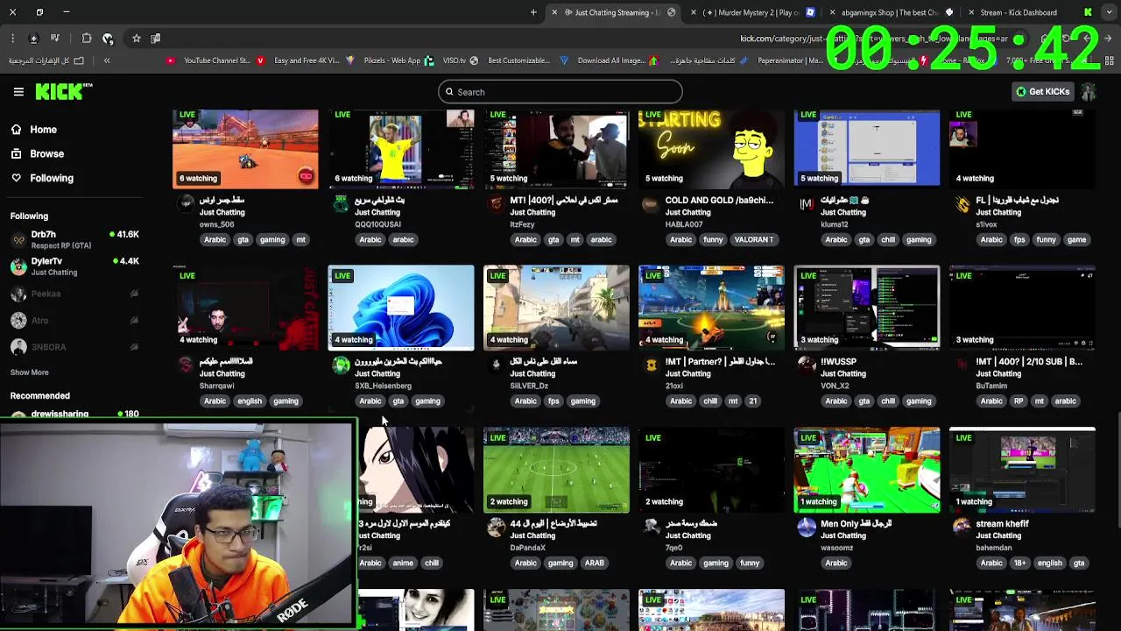1121x631 pixels.
Task: Click the page address bar URL
Action: [874, 39]
